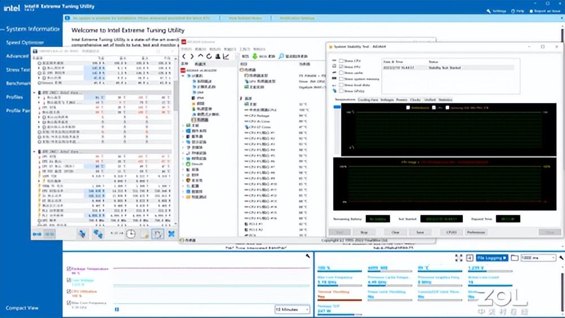Viewport: 565px width, 318px height.
Task: Expand monitor panel to full screen
Action: pos(458,258)
